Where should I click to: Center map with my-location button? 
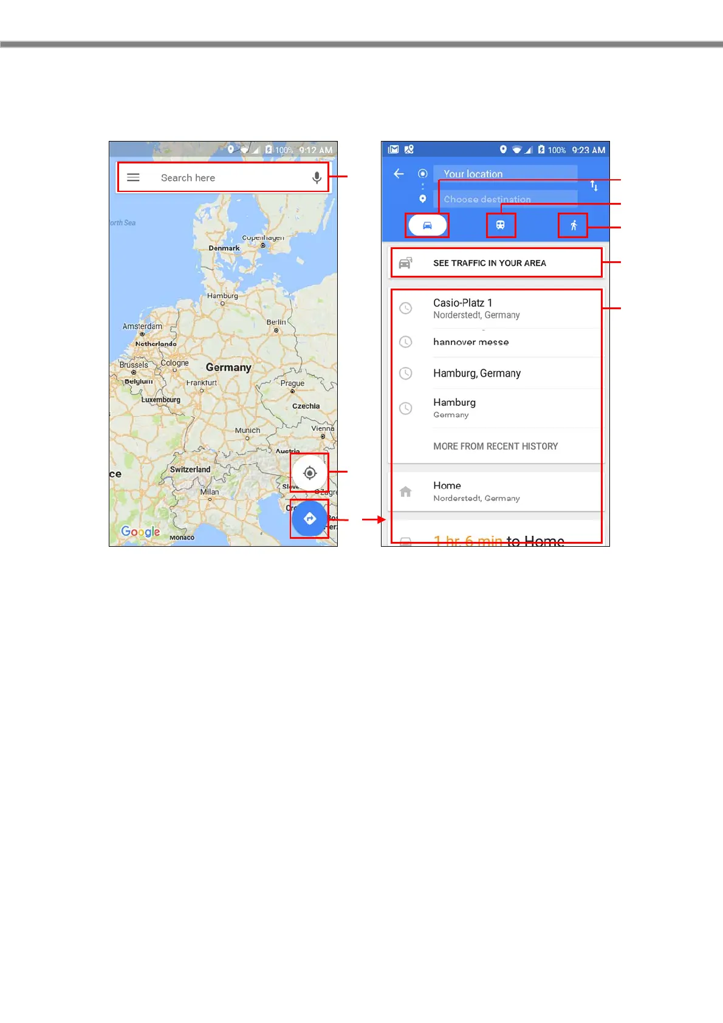pyautogui.click(x=310, y=473)
